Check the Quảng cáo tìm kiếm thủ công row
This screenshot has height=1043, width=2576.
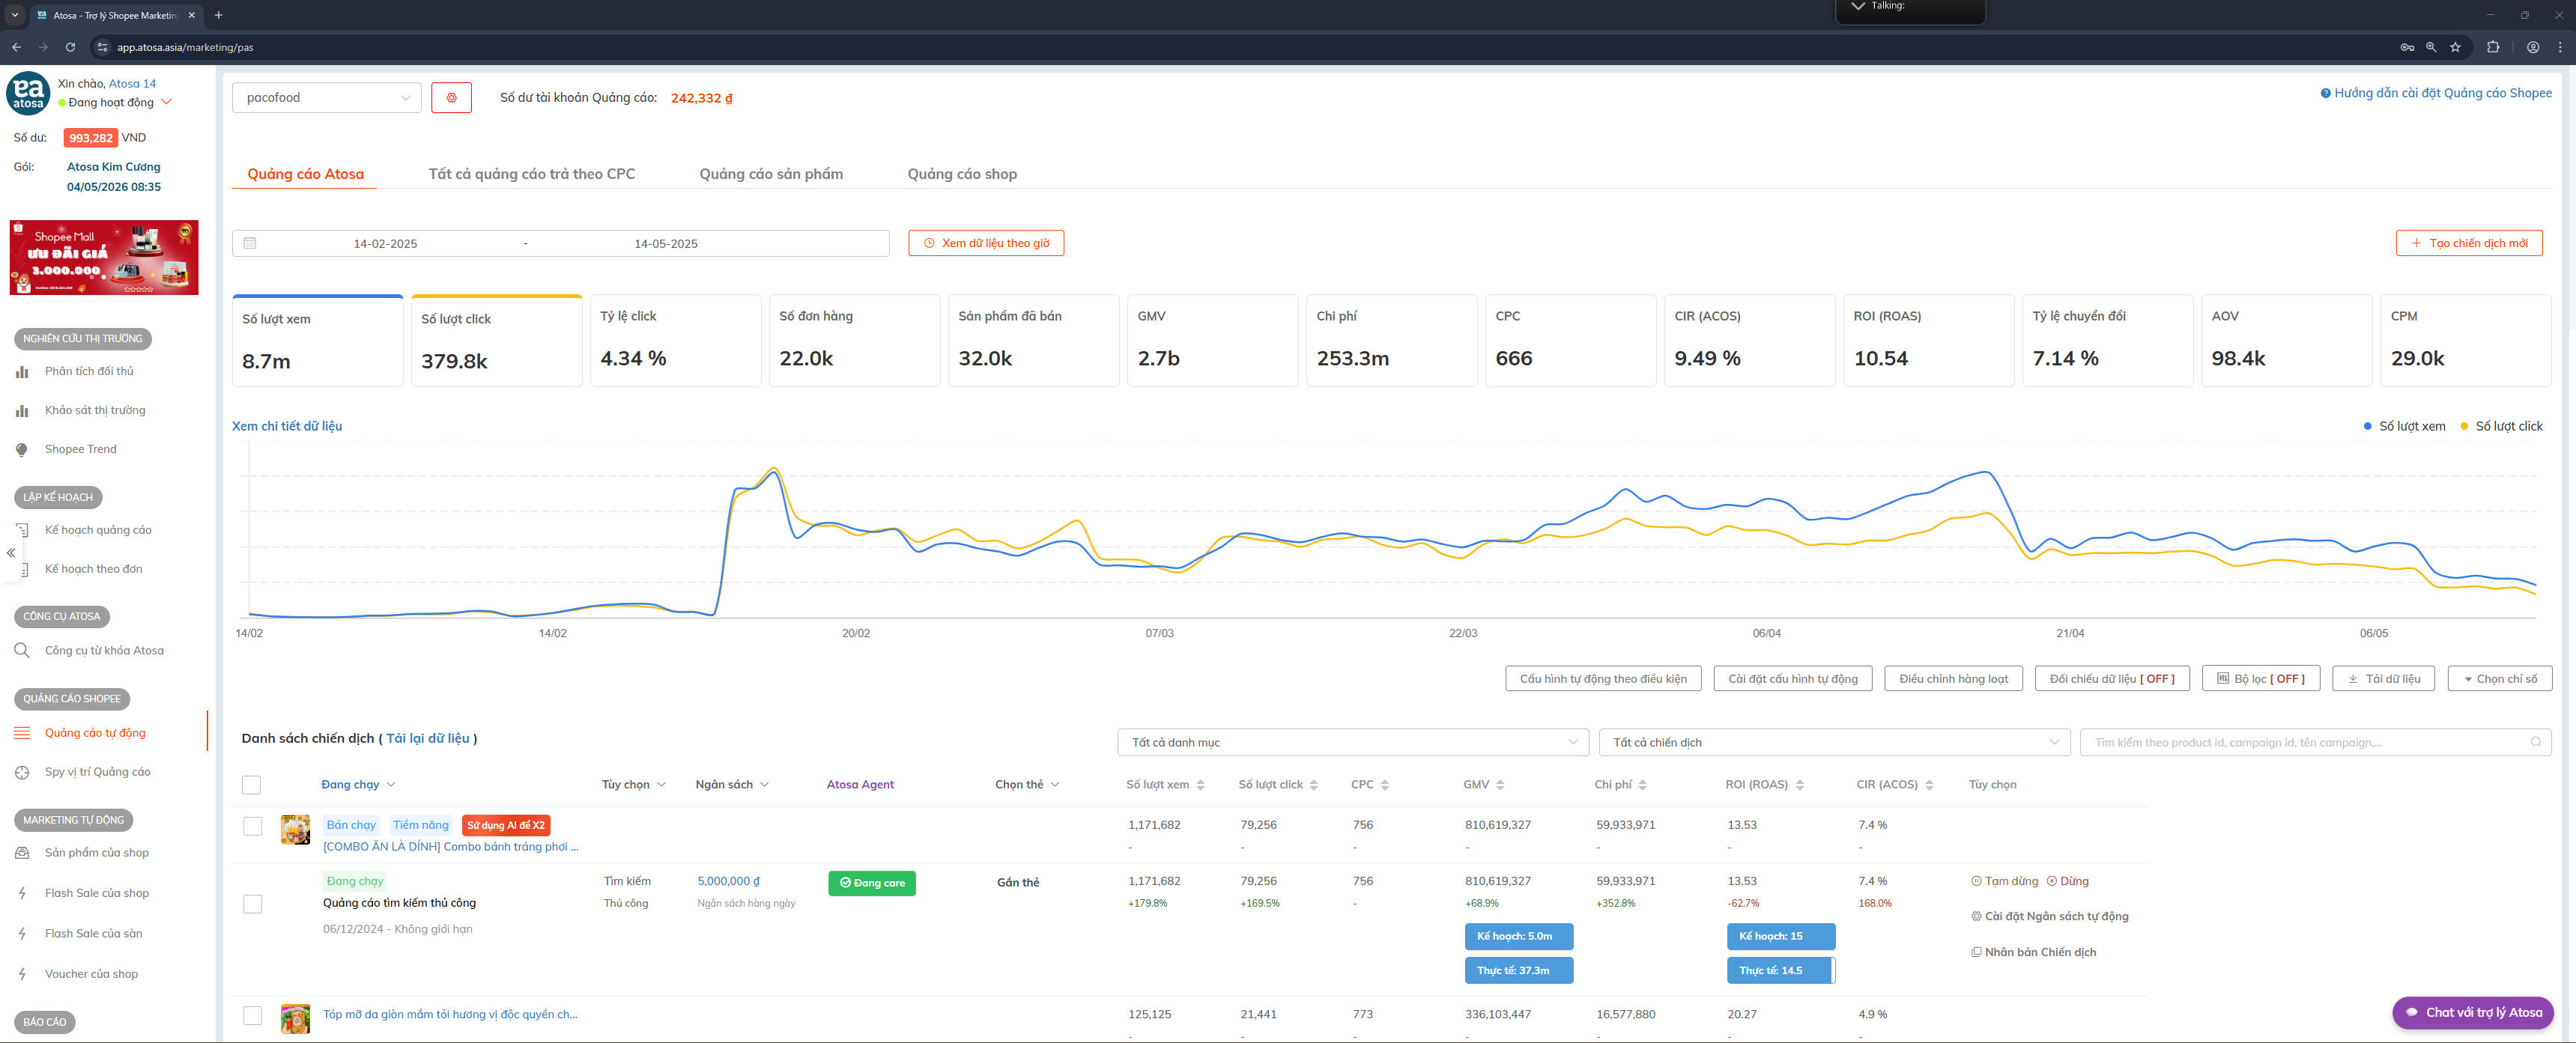(253, 904)
